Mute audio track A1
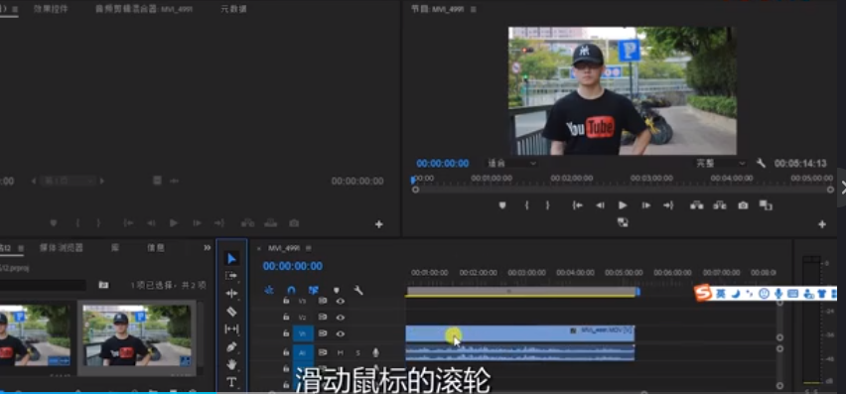This screenshot has width=846, height=394. tap(341, 352)
